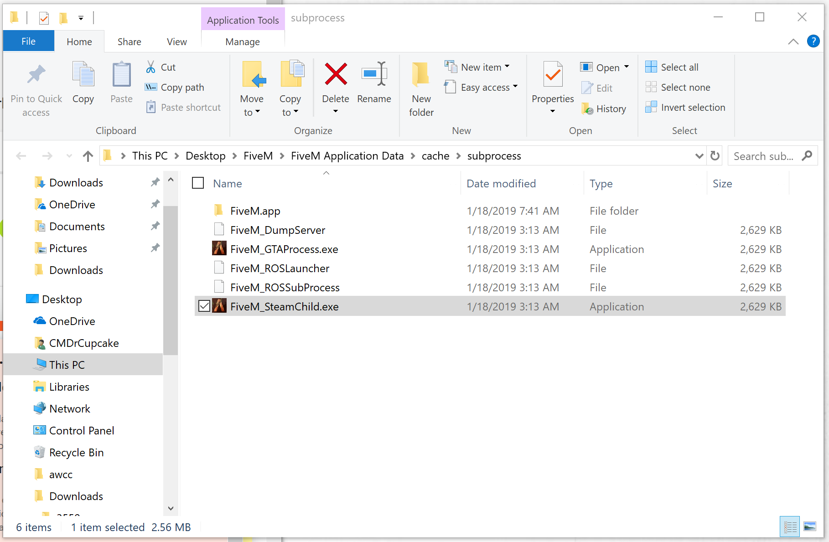Expand Easy access dropdown
829x542 pixels.
[515, 87]
